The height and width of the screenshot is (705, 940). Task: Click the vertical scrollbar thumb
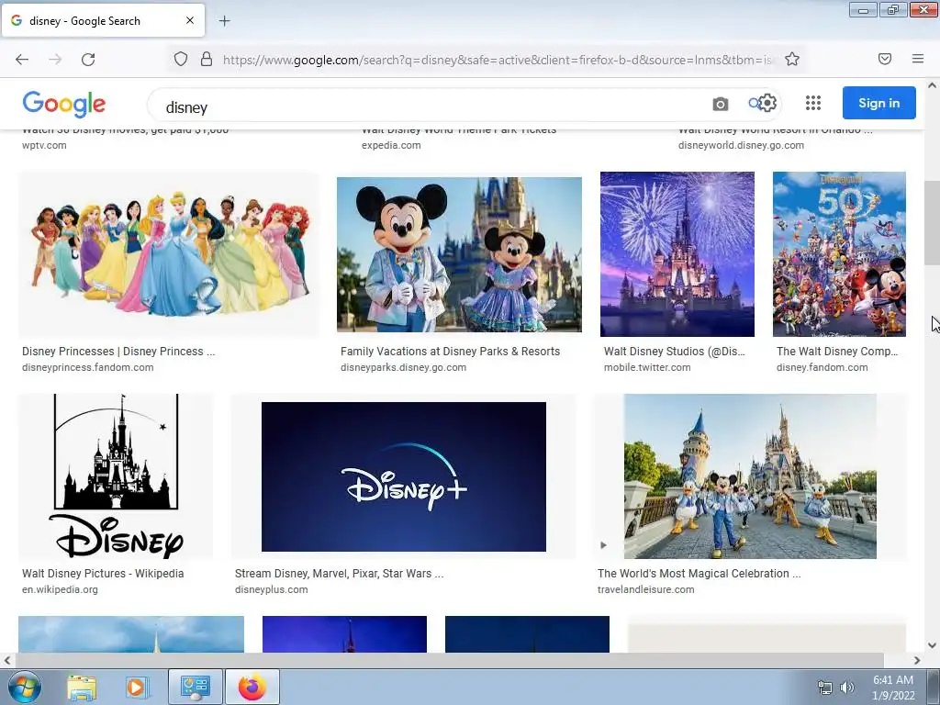tap(932, 222)
